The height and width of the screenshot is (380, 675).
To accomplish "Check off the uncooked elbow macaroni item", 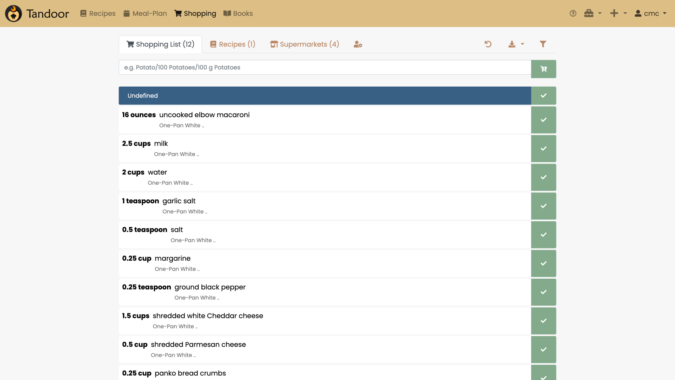I will pyautogui.click(x=544, y=120).
